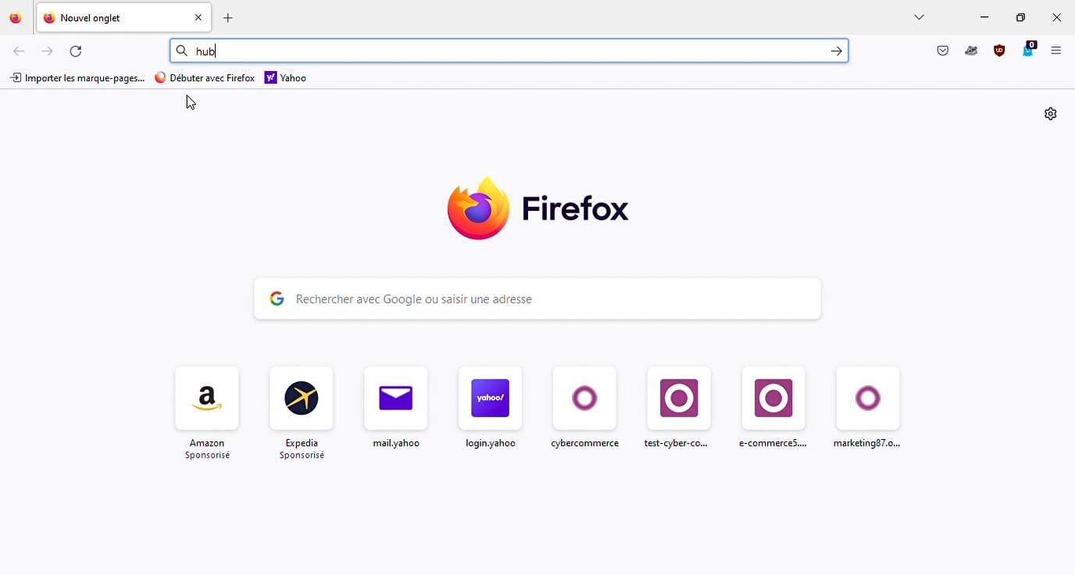1075x575 pixels.
Task: Open the new tab personalize gear icon
Action: pos(1051,114)
